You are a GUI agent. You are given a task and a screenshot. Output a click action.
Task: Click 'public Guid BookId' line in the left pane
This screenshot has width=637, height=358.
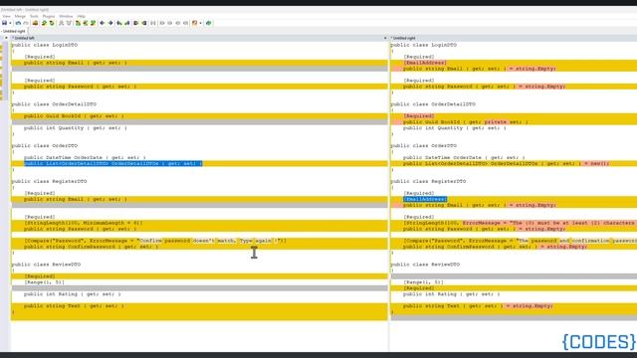click(74, 116)
